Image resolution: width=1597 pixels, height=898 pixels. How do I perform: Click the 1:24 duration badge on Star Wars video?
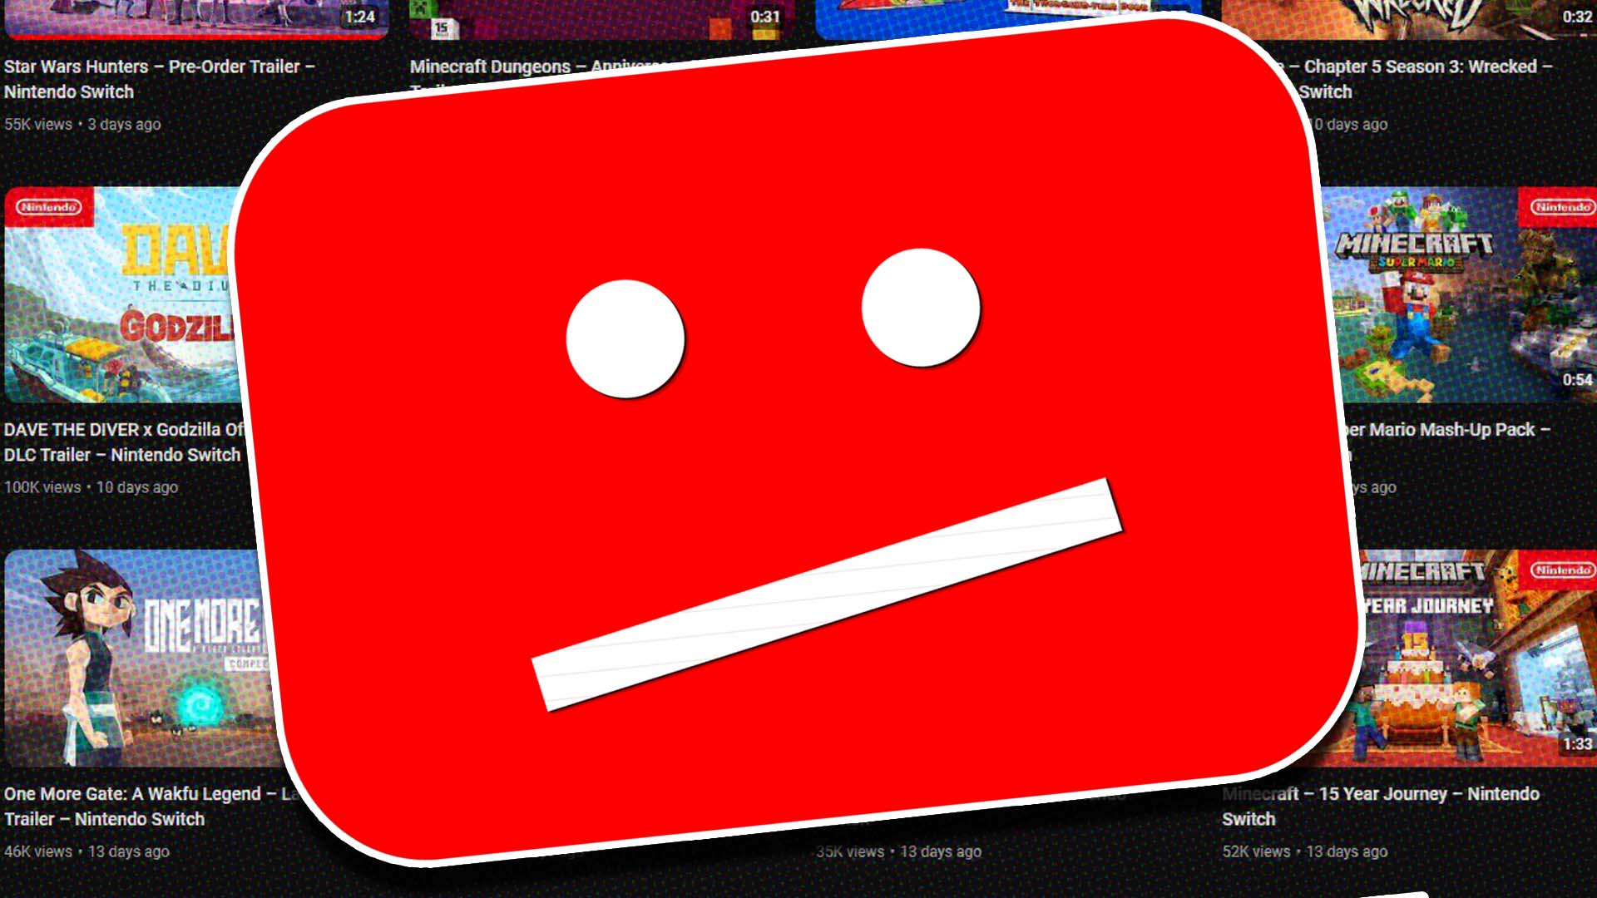point(359,17)
